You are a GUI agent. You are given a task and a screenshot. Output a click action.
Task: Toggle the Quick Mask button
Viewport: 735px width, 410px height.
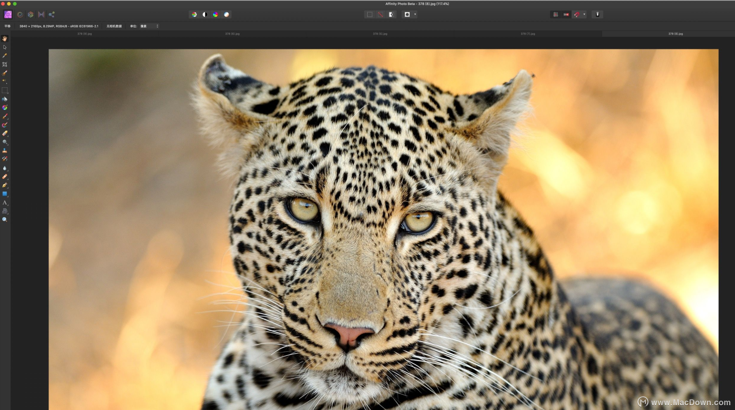[x=407, y=15]
